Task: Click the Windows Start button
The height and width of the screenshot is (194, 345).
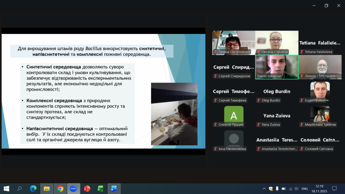Action: point(6,189)
